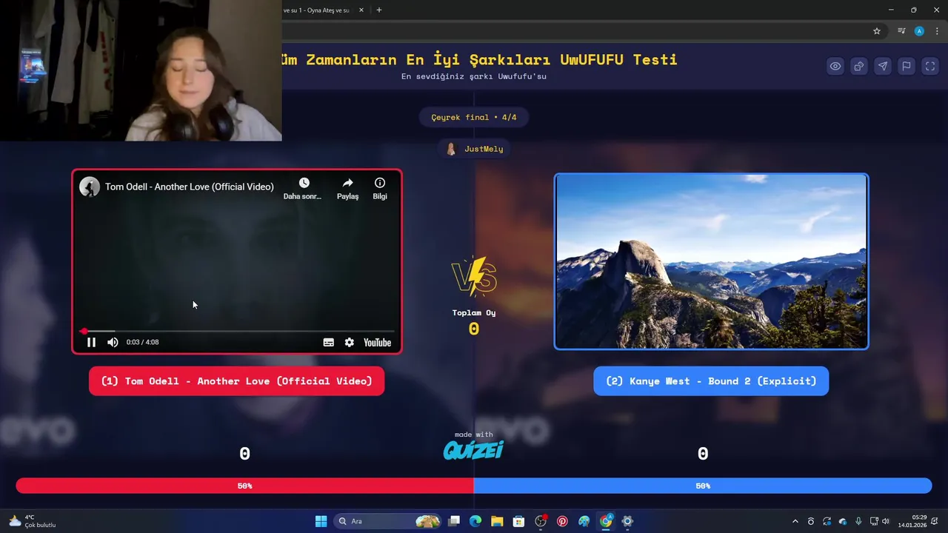Expand hidden system tray icons chevron
This screenshot has height=533, width=948.
tap(795, 521)
